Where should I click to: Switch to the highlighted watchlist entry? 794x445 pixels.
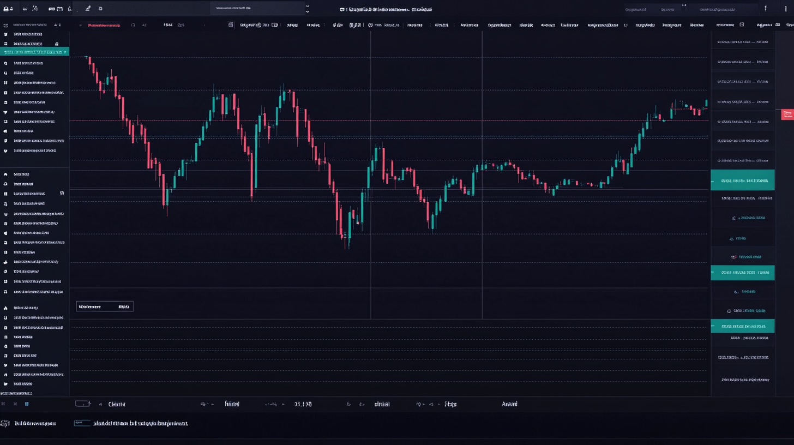pos(743,180)
